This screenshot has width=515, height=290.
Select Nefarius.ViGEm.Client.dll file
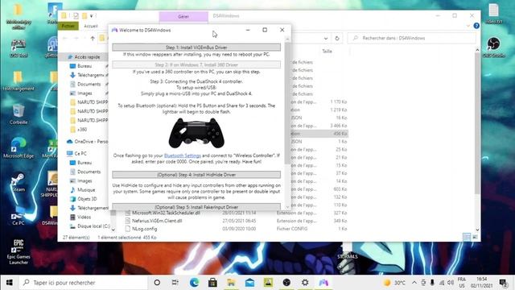point(157,221)
